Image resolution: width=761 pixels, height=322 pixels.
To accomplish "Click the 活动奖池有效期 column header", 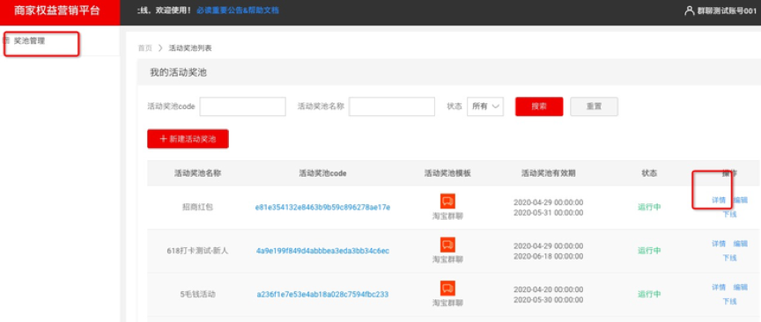I will pos(549,173).
